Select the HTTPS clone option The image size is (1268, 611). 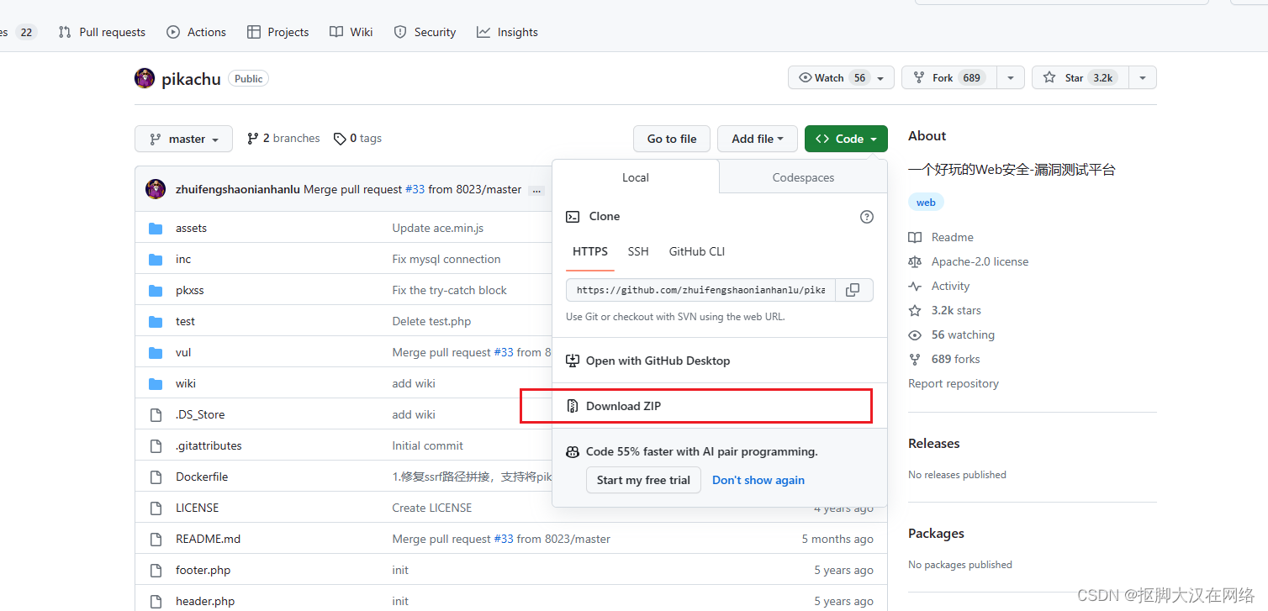[x=590, y=251]
